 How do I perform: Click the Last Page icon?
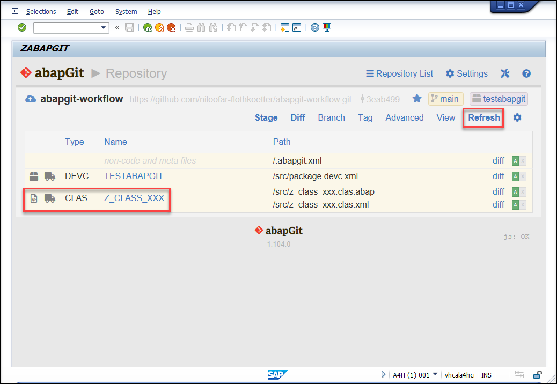pyautogui.click(x=267, y=27)
